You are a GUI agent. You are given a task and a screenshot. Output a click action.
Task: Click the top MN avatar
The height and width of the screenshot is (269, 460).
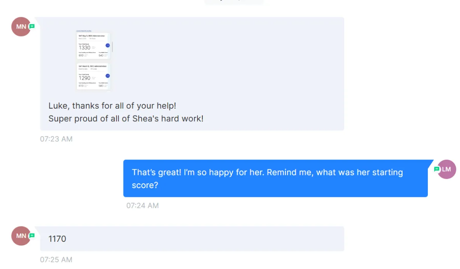(x=21, y=27)
